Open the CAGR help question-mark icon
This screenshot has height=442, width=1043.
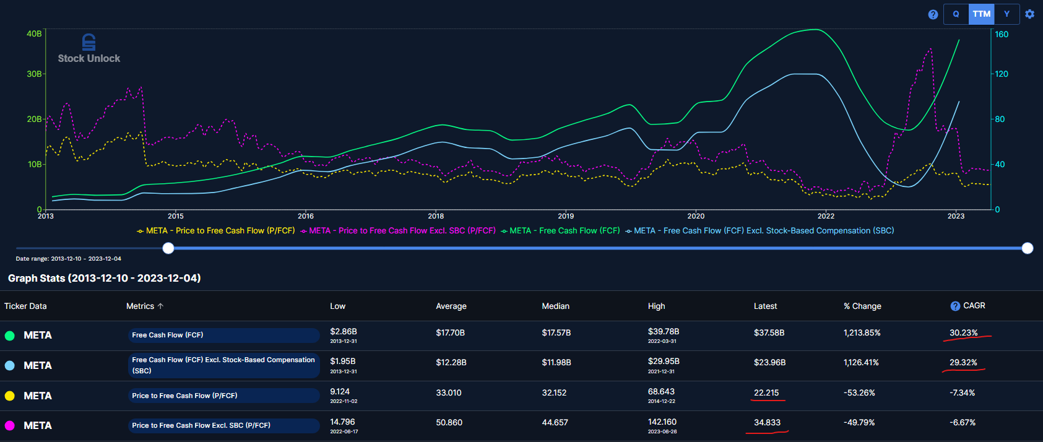(955, 306)
